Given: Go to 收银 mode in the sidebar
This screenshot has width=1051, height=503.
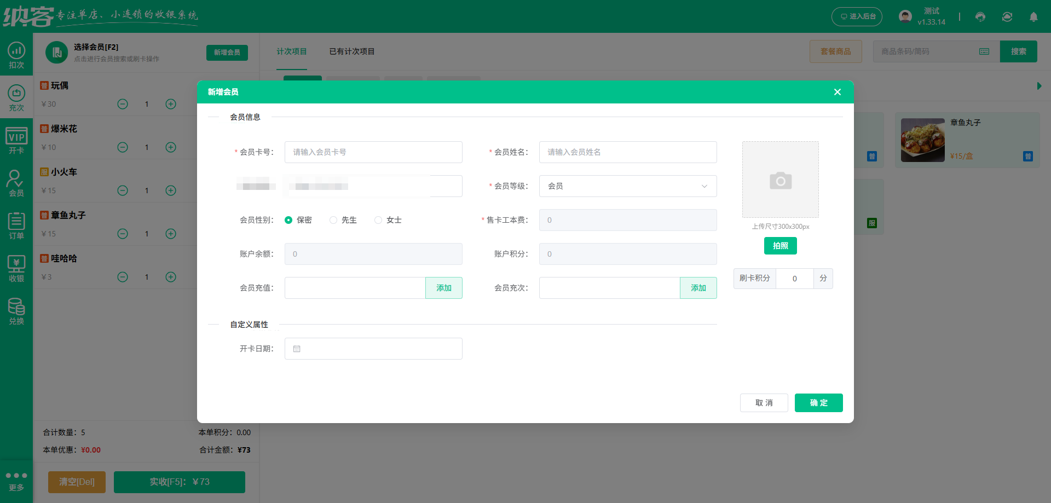Looking at the screenshot, I should click(16, 268).
